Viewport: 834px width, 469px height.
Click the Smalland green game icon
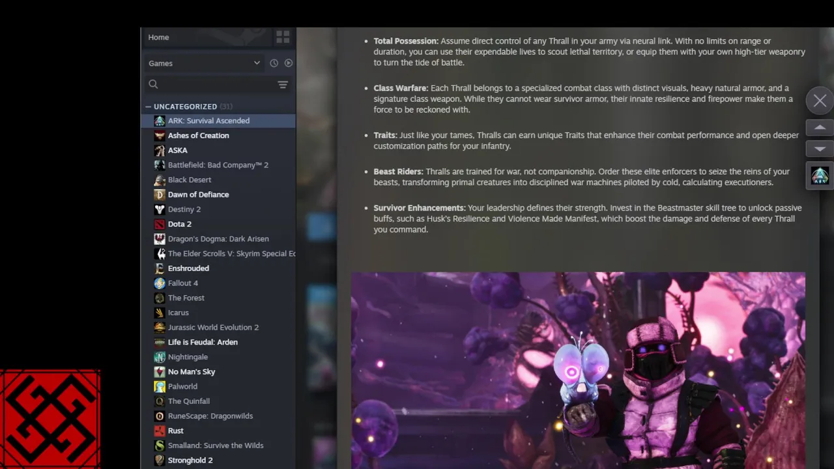click(x=160, y=446)
